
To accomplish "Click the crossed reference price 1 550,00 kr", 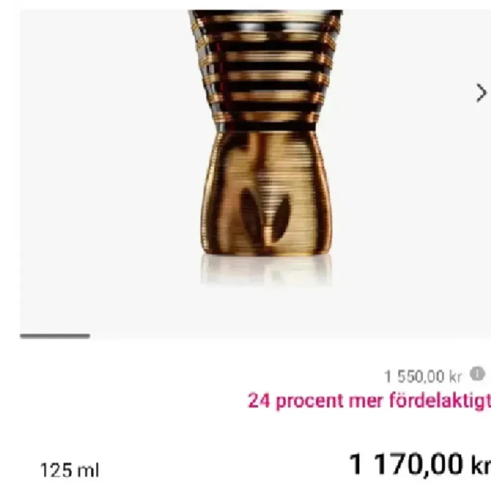I will tap(423, 376).
